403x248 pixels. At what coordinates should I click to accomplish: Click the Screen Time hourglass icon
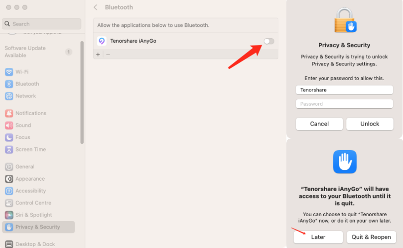9,149
